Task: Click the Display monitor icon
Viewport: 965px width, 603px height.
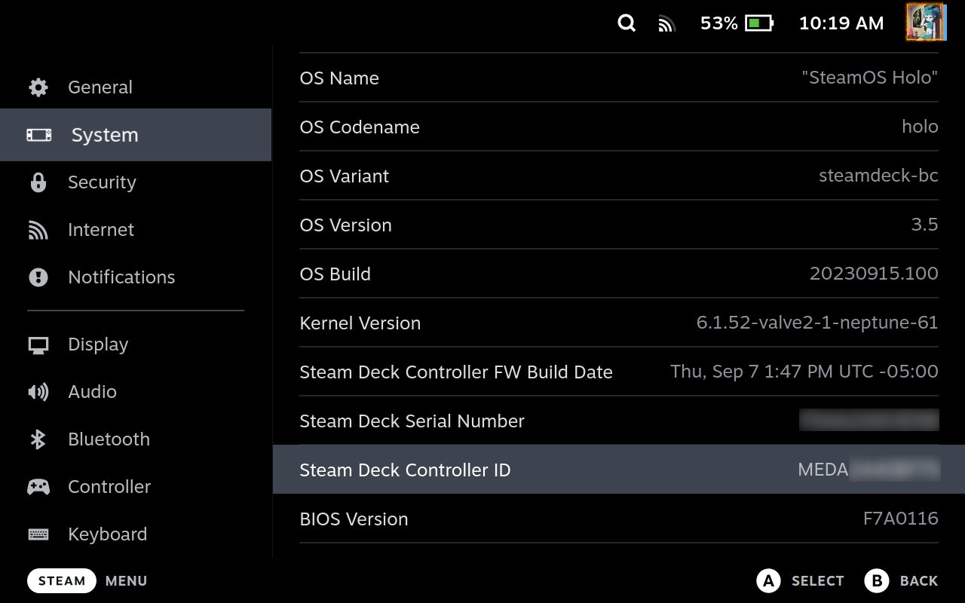Action: [x=38, y=345]
